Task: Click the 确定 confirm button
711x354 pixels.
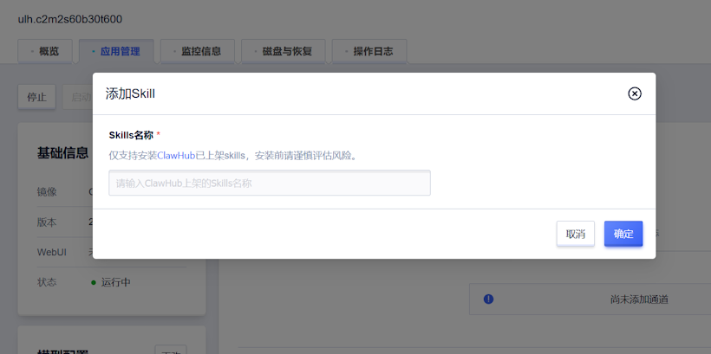Action: (x=623, y=234)
